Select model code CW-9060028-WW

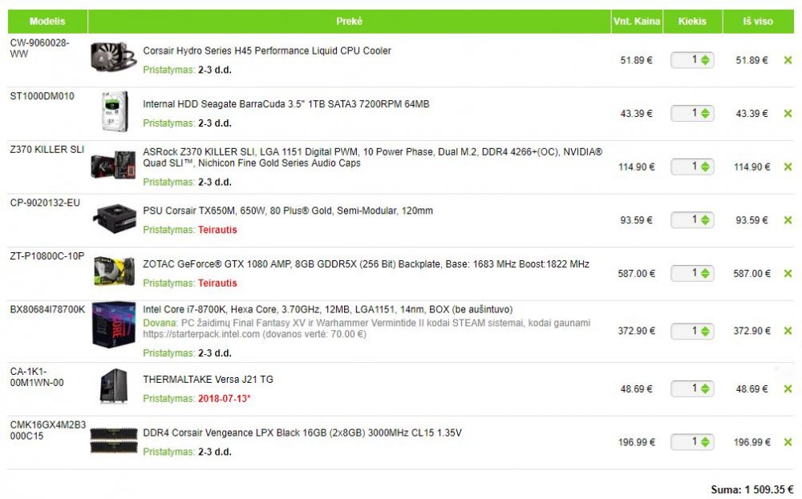pos(39,49)
